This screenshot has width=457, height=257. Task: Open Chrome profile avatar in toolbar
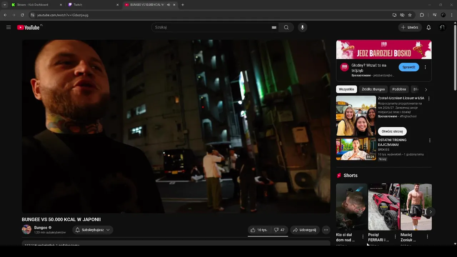(443, 15)
